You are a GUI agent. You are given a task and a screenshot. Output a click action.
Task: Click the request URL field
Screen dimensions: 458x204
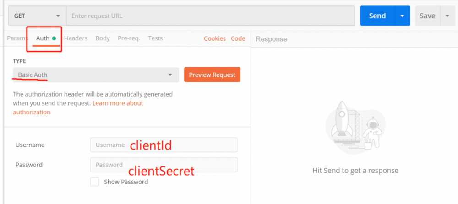click(x=211, y=16)
